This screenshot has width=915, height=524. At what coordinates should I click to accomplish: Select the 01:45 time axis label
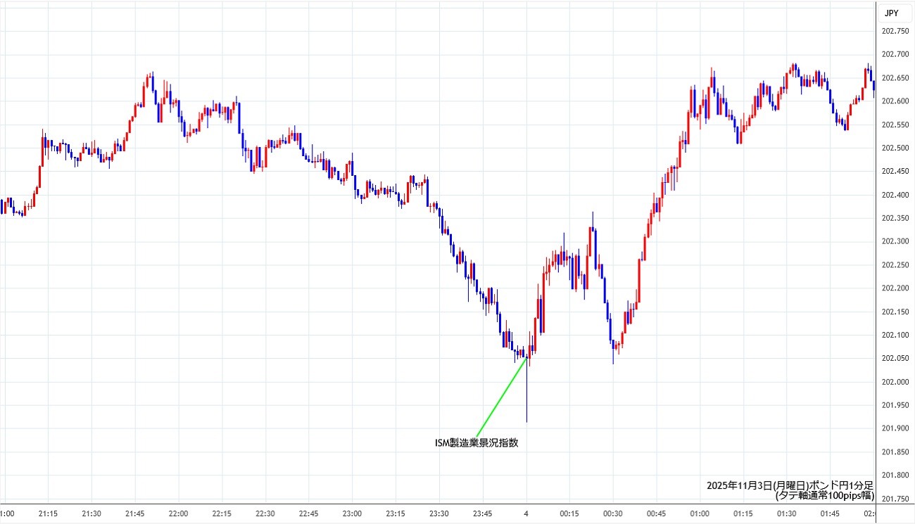tap(831, 513)
